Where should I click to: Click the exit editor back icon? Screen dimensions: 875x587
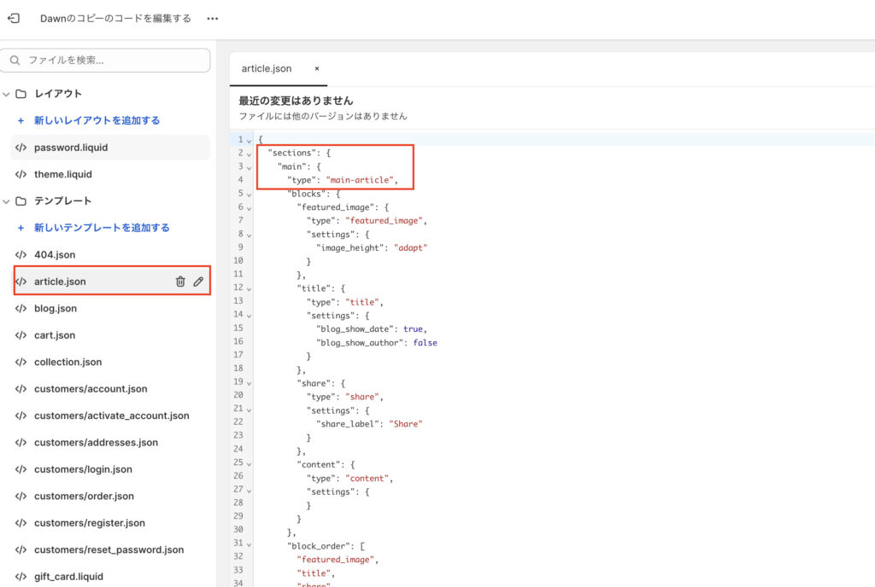(14, 19)
